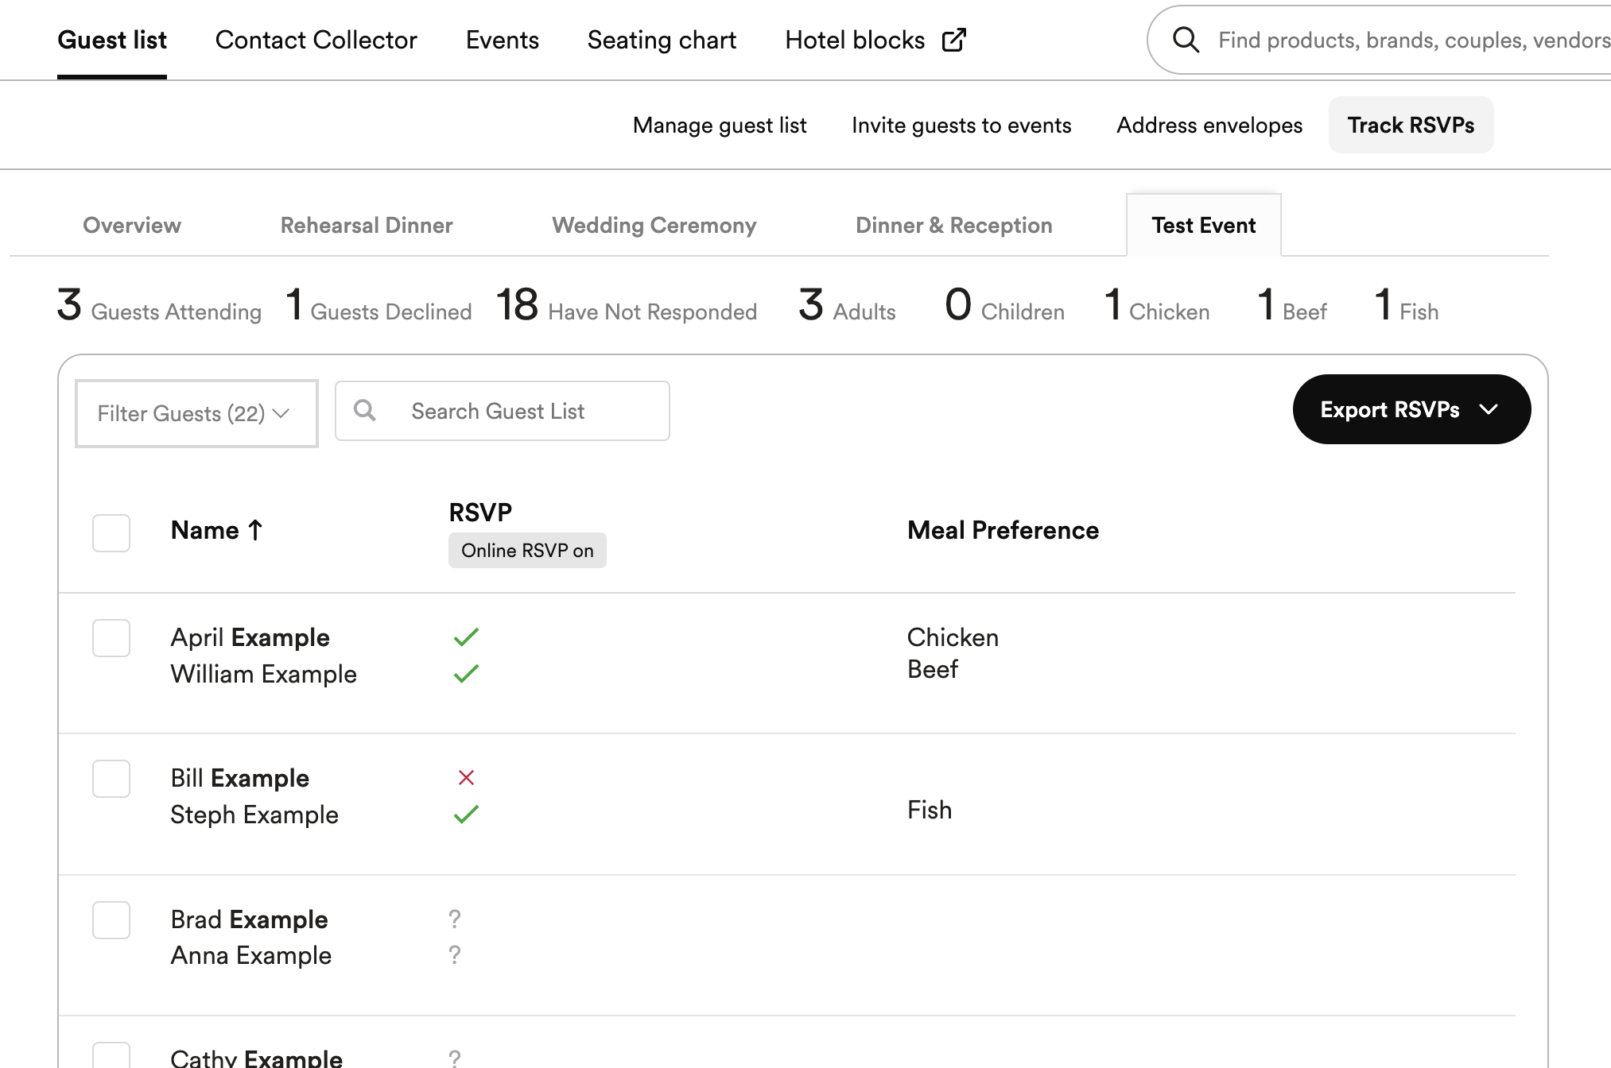Screen dimensions: 1611x1068
Task: Click the Beef meal preference cell
Action: (933, 669)
